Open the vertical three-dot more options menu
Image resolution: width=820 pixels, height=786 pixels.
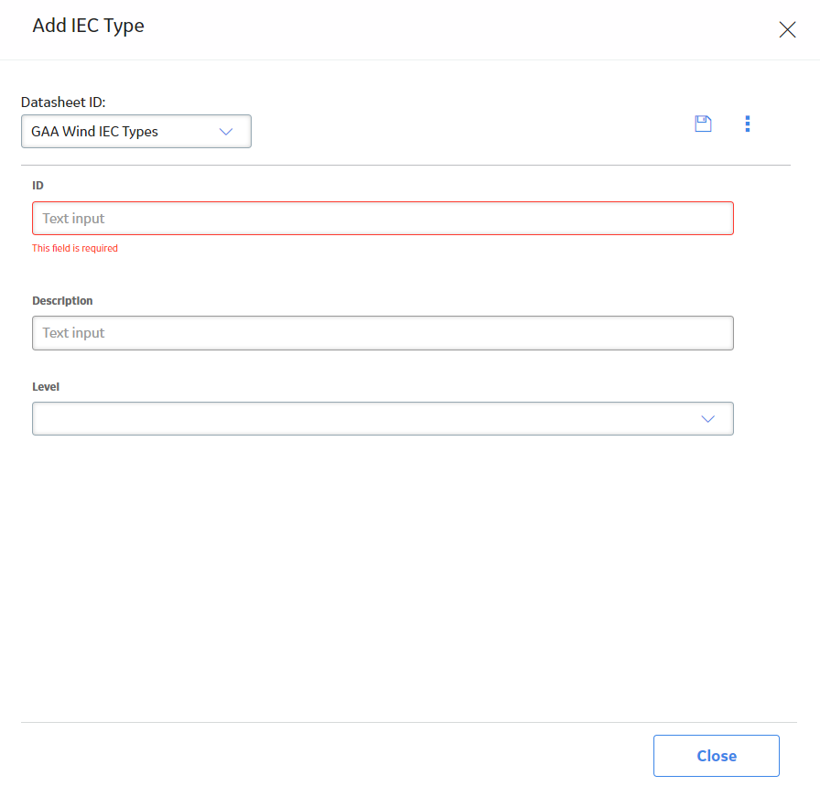(748, 124)
